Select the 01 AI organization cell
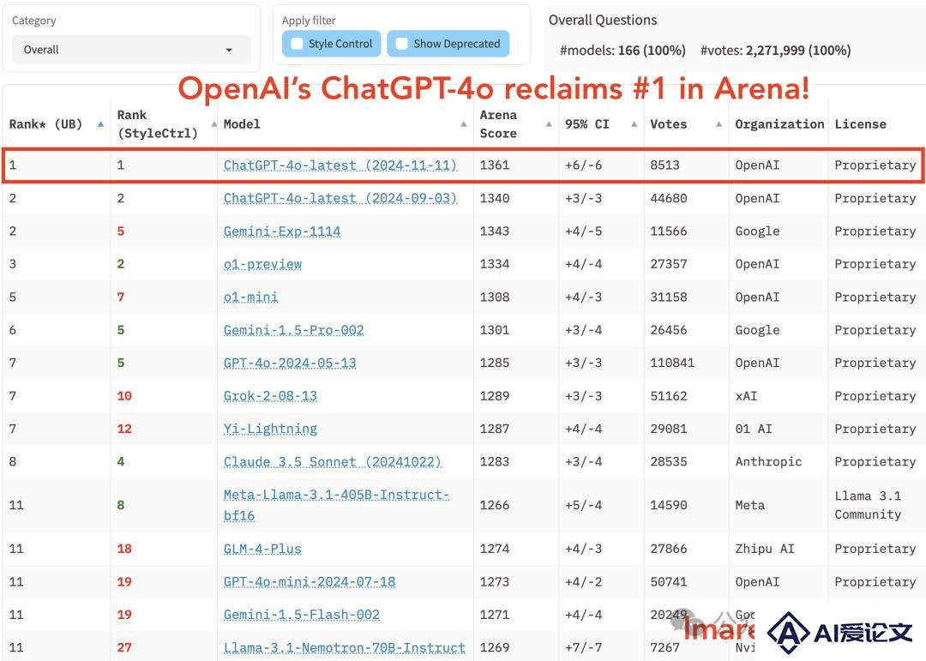The height and width of the screenshot is (661, 926). pyautogui.click(x=754, y=429)
